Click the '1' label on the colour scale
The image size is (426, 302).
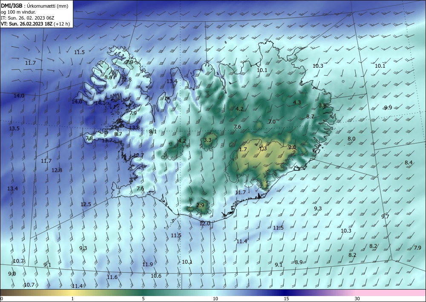pyautogui.click(x=72, y=299)
